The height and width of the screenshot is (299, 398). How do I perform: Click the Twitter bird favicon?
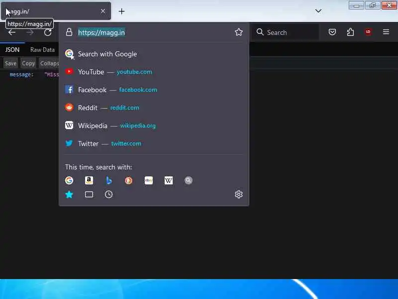click(x=69, y=143)
